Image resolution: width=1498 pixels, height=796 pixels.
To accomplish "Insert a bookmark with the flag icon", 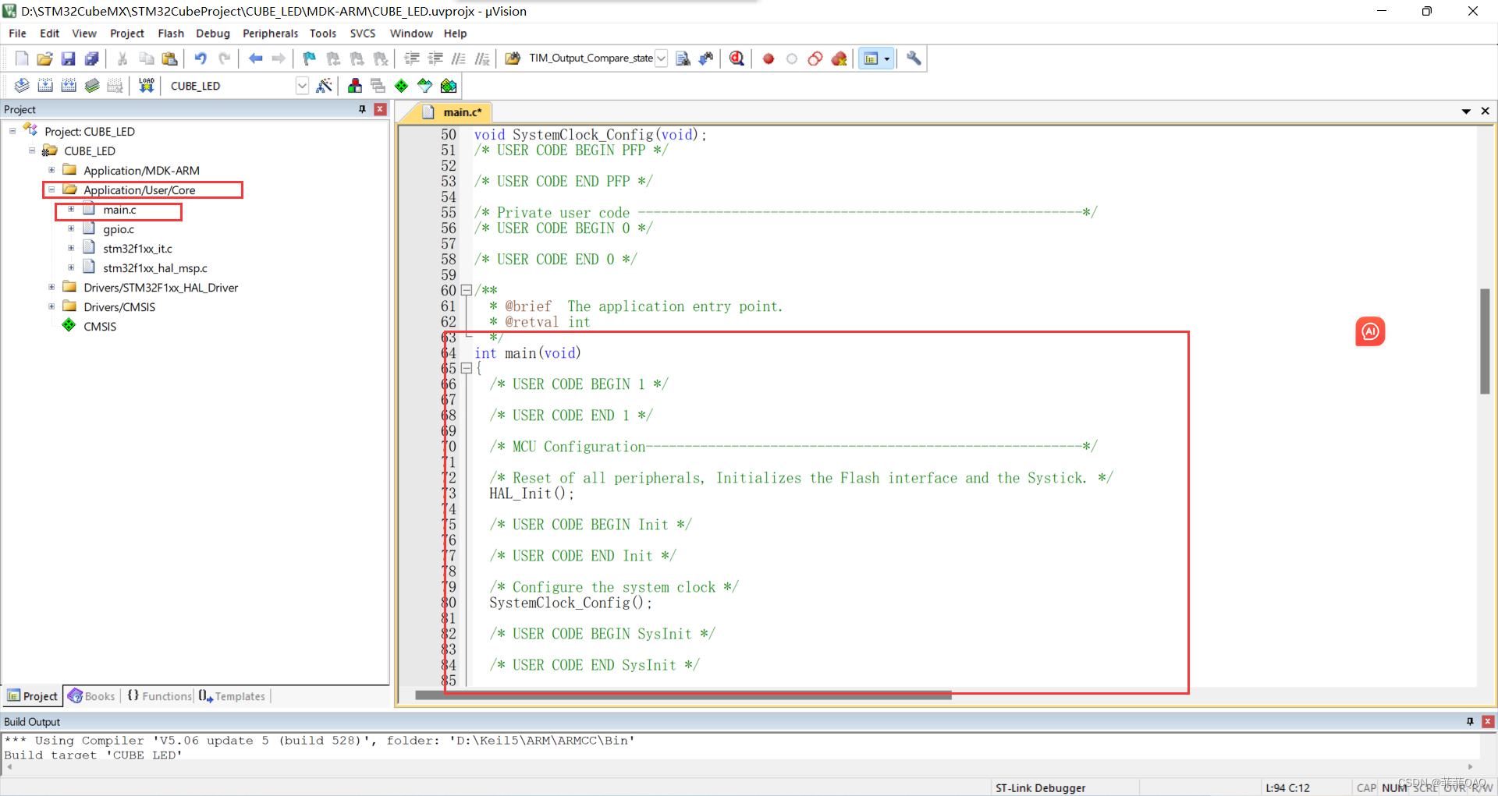I will (310, 58).
